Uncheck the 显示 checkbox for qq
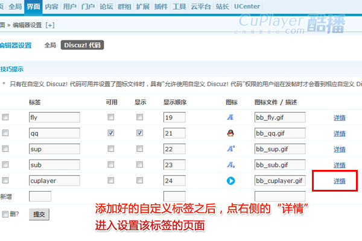 tap(139, 133)
